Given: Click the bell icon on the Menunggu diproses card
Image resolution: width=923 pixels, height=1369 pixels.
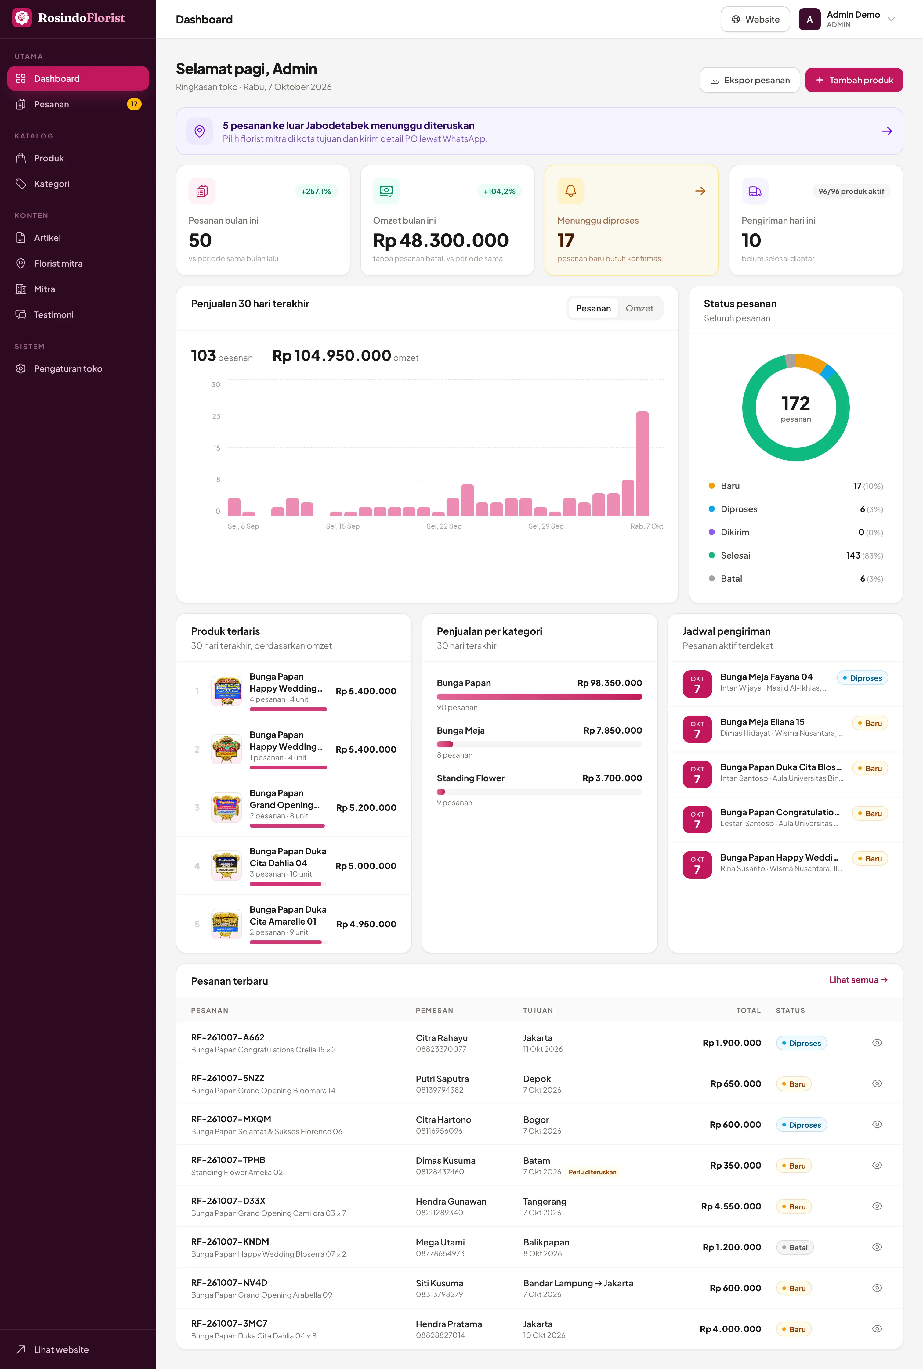Looking at the screenshot, I should click(570, 191).
